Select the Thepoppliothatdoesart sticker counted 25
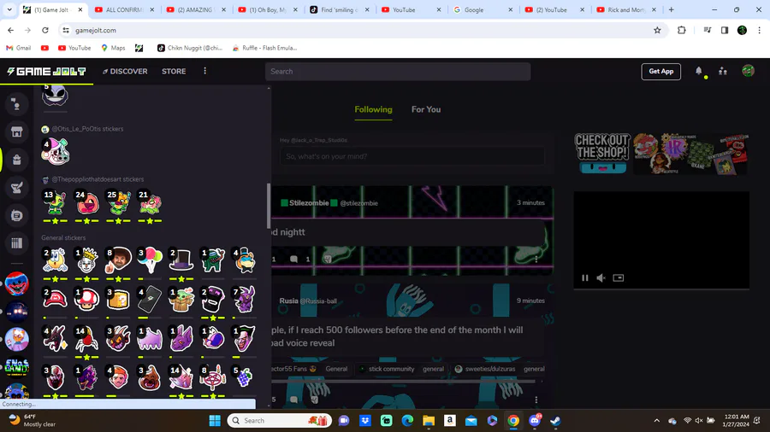This screenshot has width=770, height=432. pos(118,201)
